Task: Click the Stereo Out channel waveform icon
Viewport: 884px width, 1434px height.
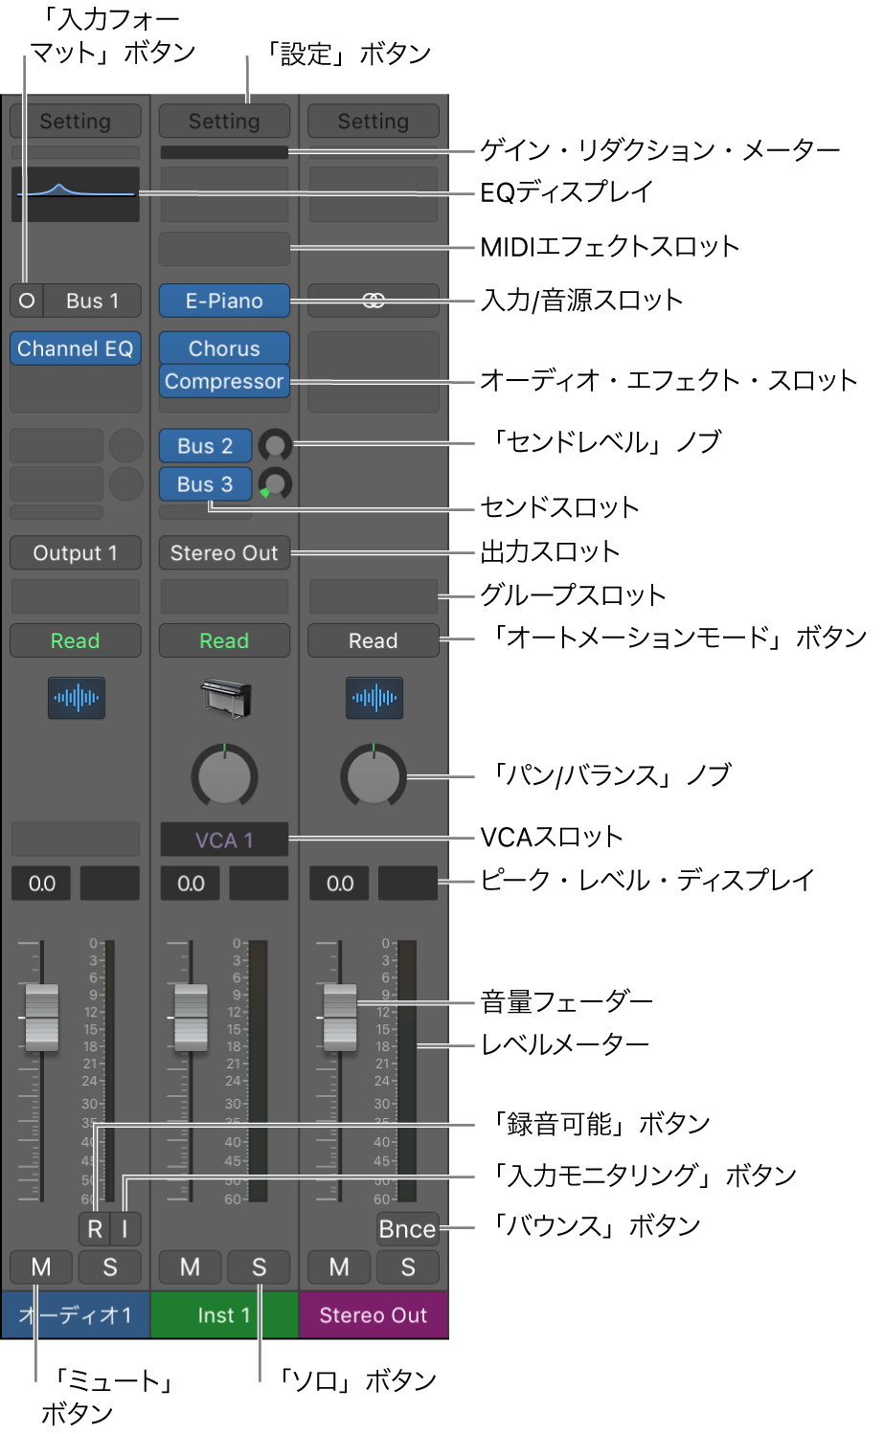Action: 374,698
